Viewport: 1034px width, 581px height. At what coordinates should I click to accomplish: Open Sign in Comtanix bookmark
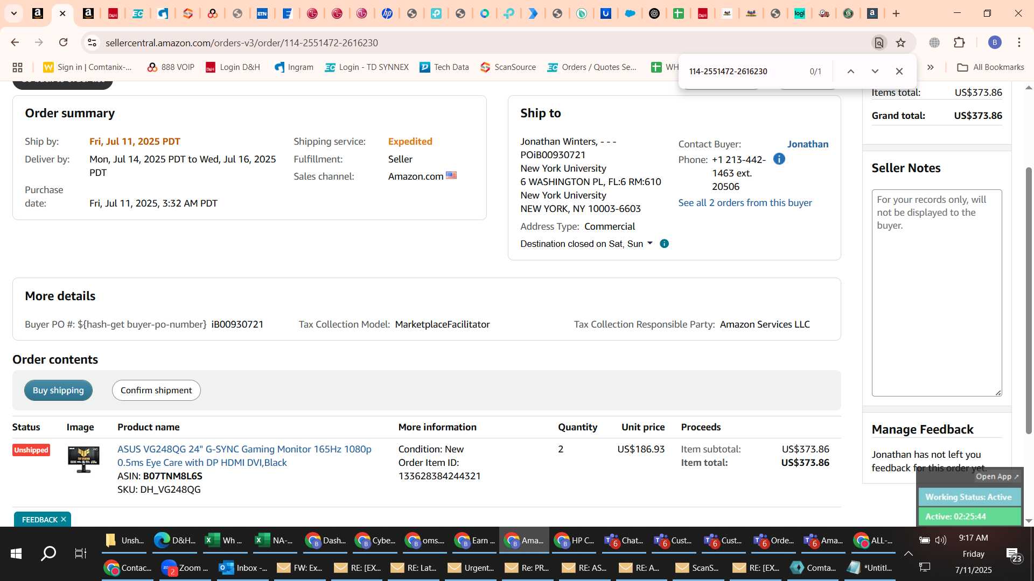[88, 67]
